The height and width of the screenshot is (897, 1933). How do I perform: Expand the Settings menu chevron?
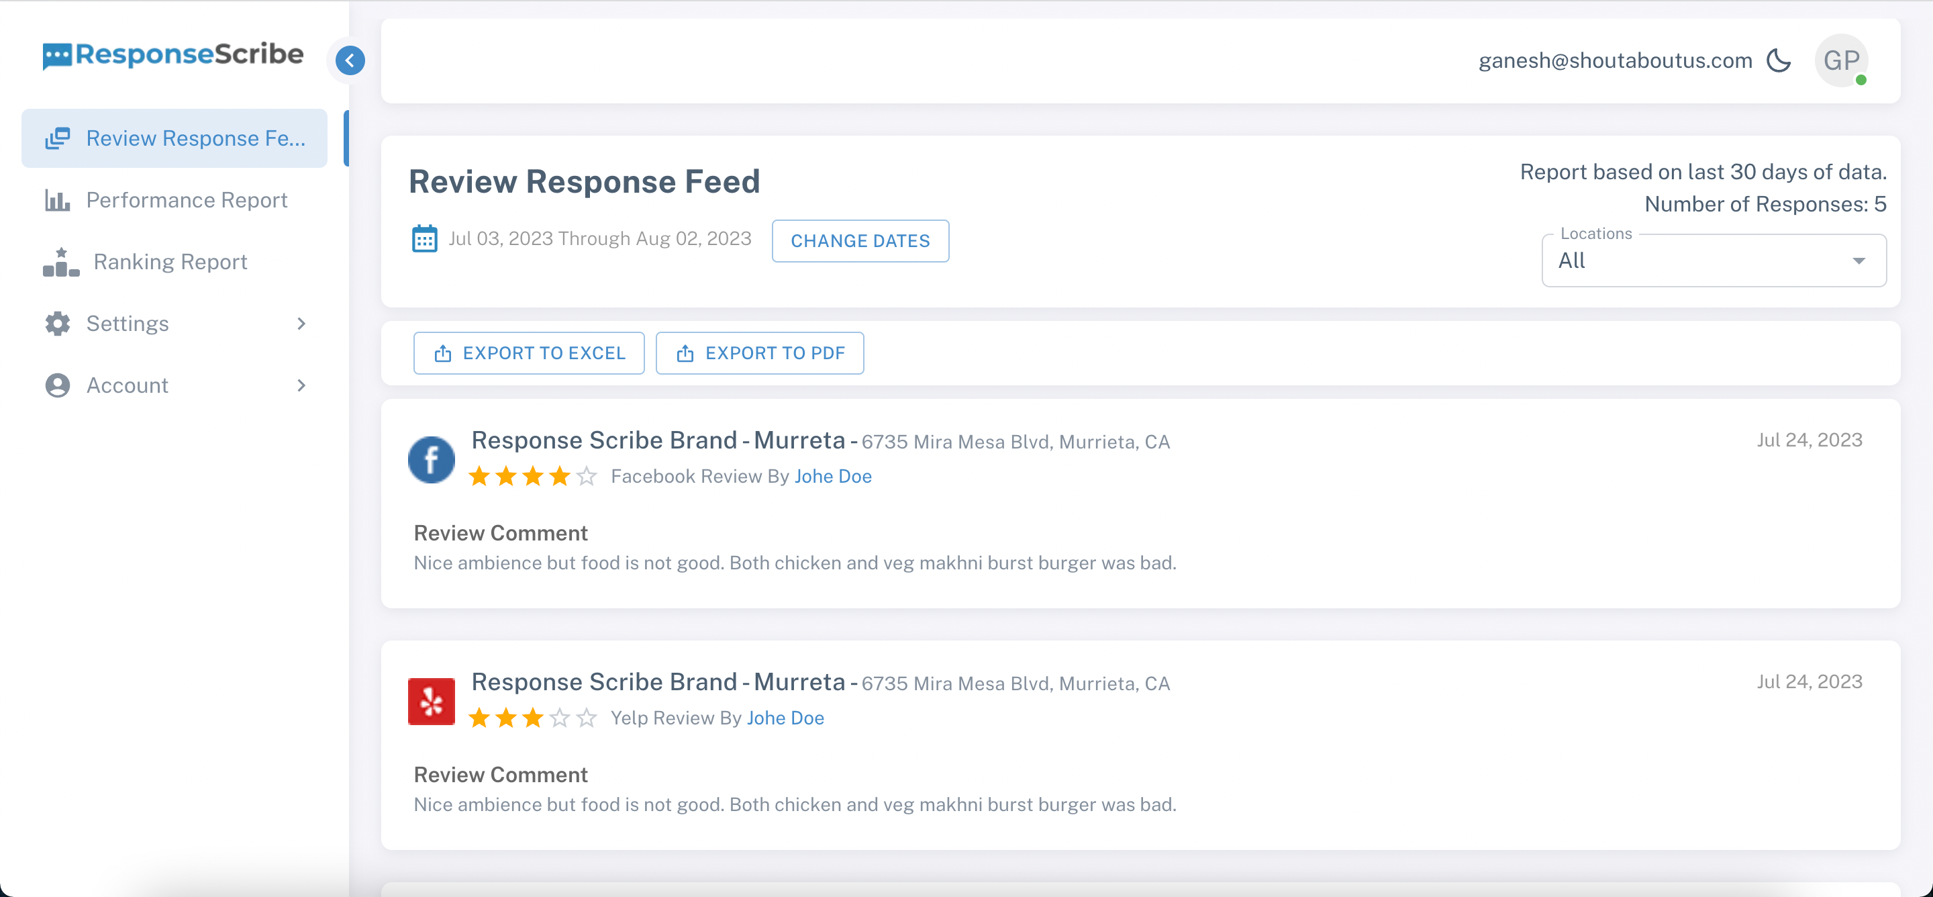pos(301,323)
